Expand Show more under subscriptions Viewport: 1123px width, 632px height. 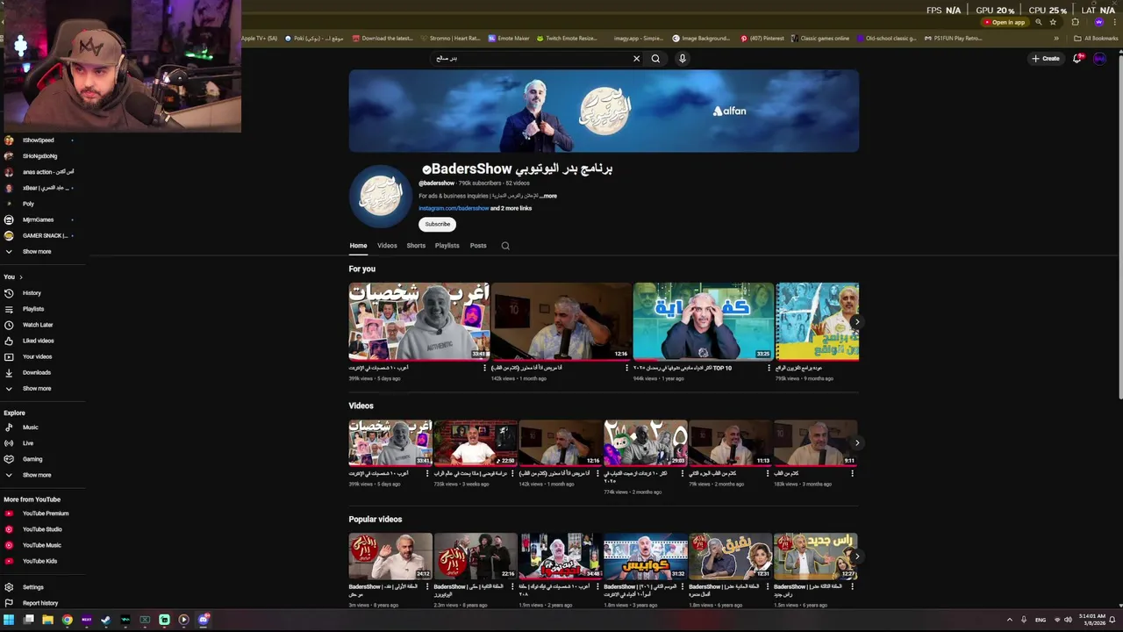[x=37, y=252]
